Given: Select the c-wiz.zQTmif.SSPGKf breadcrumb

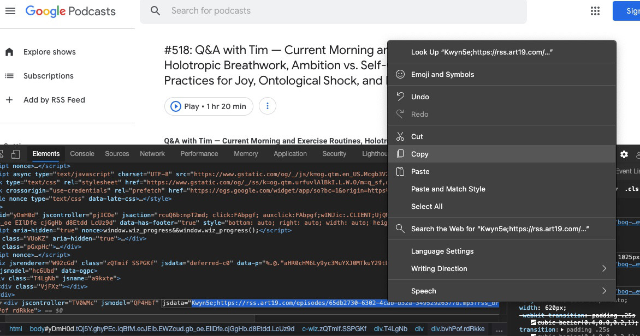Looking at the screenshot, I should point(334,329).
